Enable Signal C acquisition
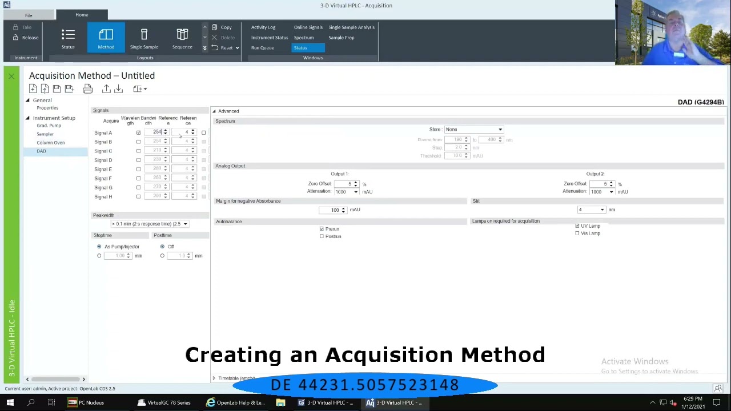 (138, 151)
